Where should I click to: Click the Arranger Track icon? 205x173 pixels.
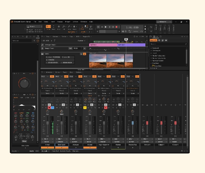pos(42,45)
